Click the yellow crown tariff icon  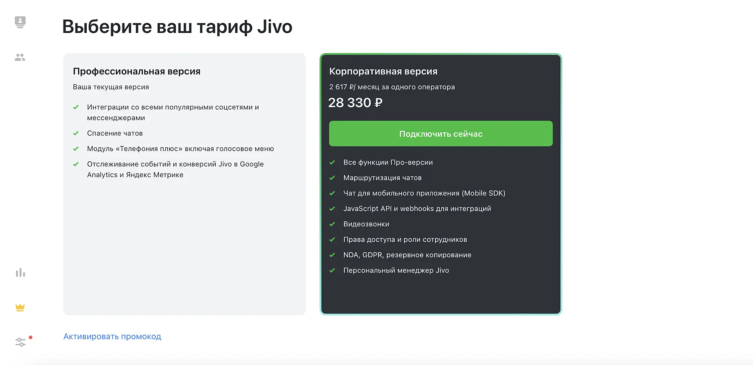20,307
